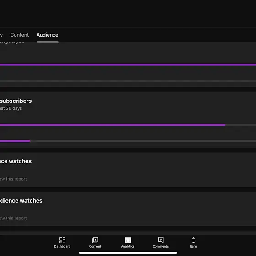Screen dimensions: 256x256
Task: Switch to the Content tab at top
Action: 19,35
